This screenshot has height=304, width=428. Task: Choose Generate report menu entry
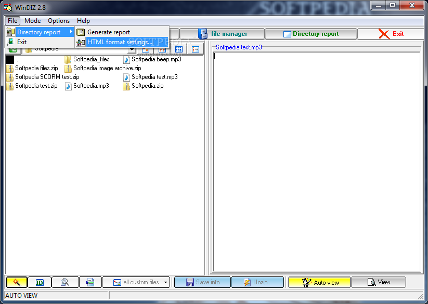click(122, 32)
